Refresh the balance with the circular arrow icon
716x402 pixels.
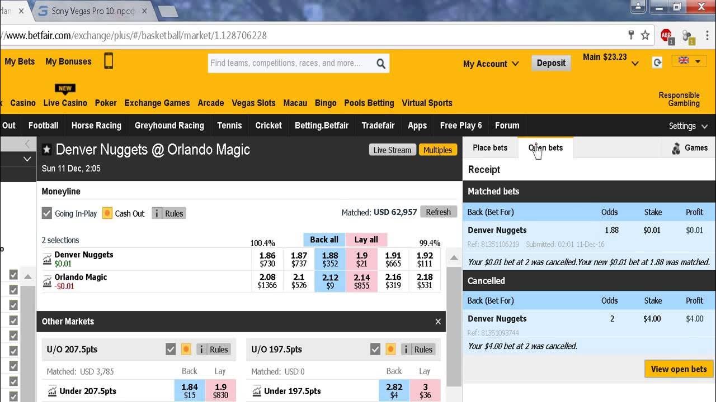(657, 63)
